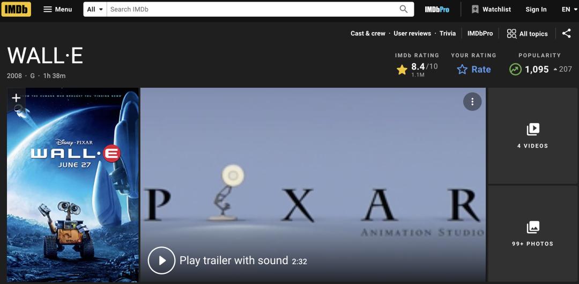This screenshot has width=579, height=284.
Task: Rate the movie with the star button
Action: click(474, 69)
